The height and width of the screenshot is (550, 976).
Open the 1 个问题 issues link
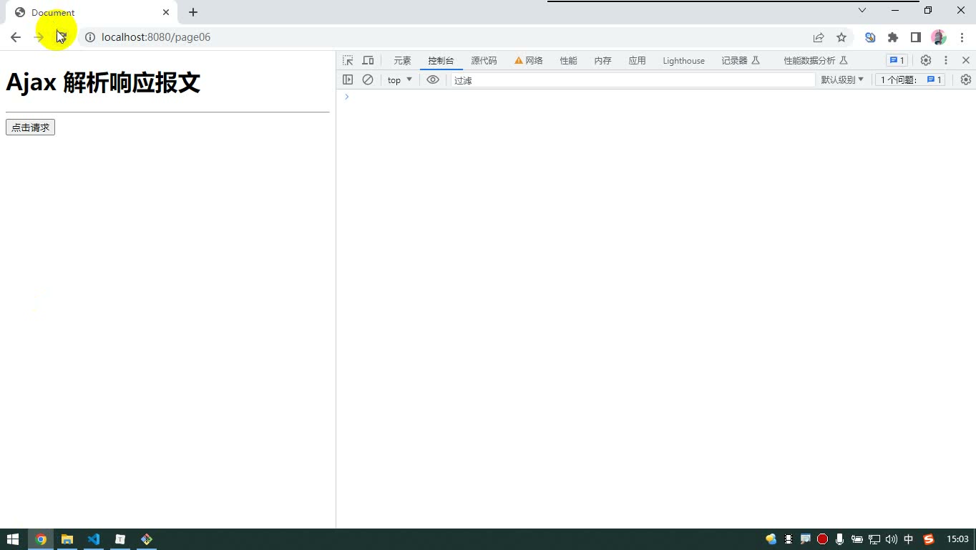tap(911, 80)
